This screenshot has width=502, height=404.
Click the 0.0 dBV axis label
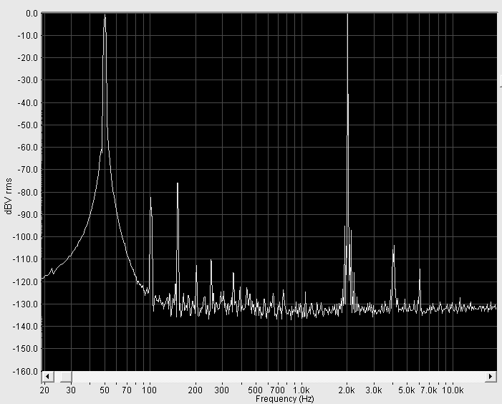32,14
